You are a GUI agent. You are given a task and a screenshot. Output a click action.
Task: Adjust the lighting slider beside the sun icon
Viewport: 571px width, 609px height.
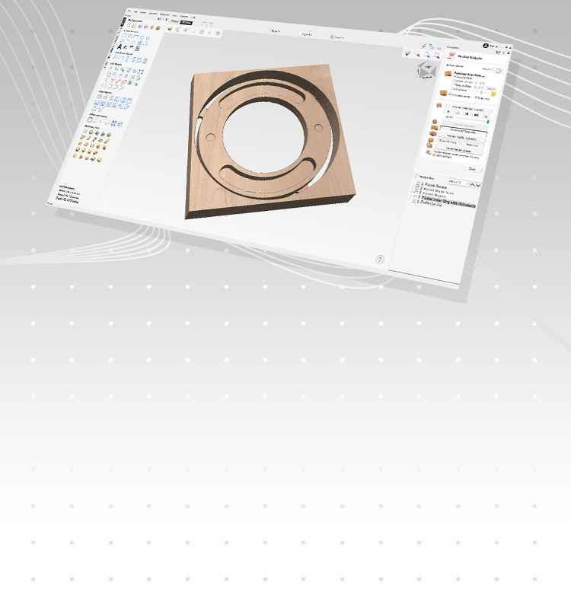click(x=482, y=92)
